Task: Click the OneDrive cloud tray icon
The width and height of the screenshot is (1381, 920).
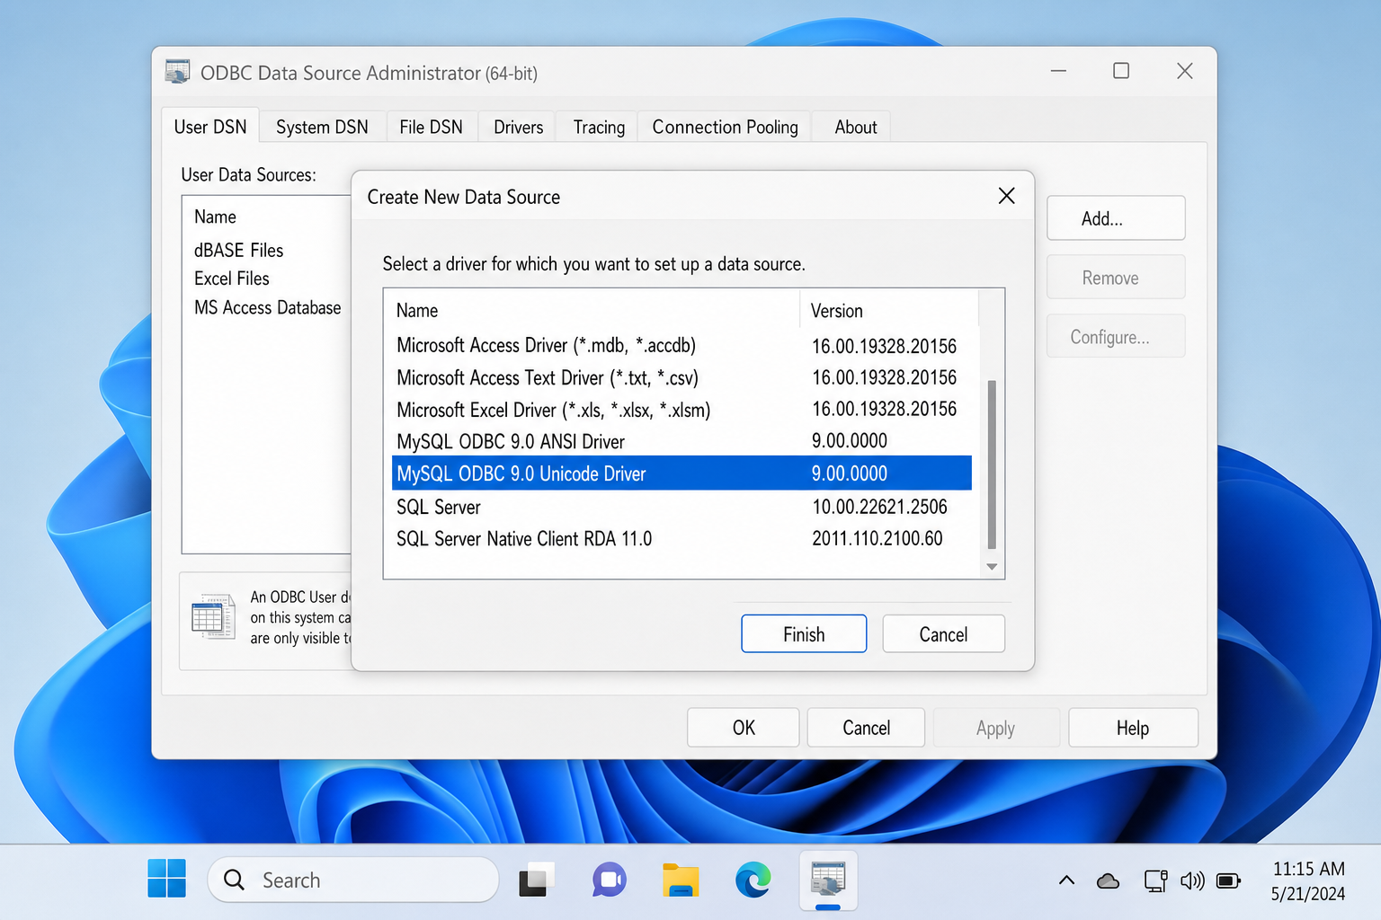Action: 1108,880
